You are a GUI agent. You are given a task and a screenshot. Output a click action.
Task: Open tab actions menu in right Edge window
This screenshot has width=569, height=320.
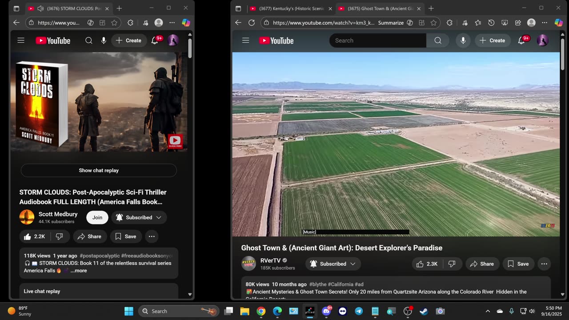click(238, 8)
